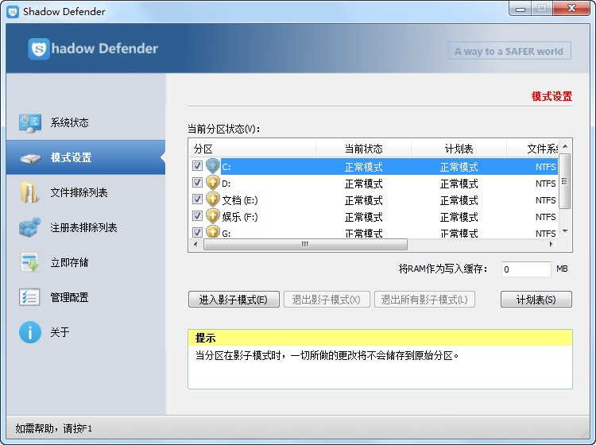Click the 计划表(S) button
This screenshot has height=445, width=596.
point(536,300)
